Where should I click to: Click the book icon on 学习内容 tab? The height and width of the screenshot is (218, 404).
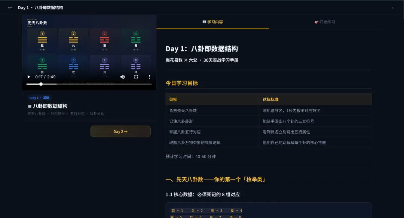204,22
